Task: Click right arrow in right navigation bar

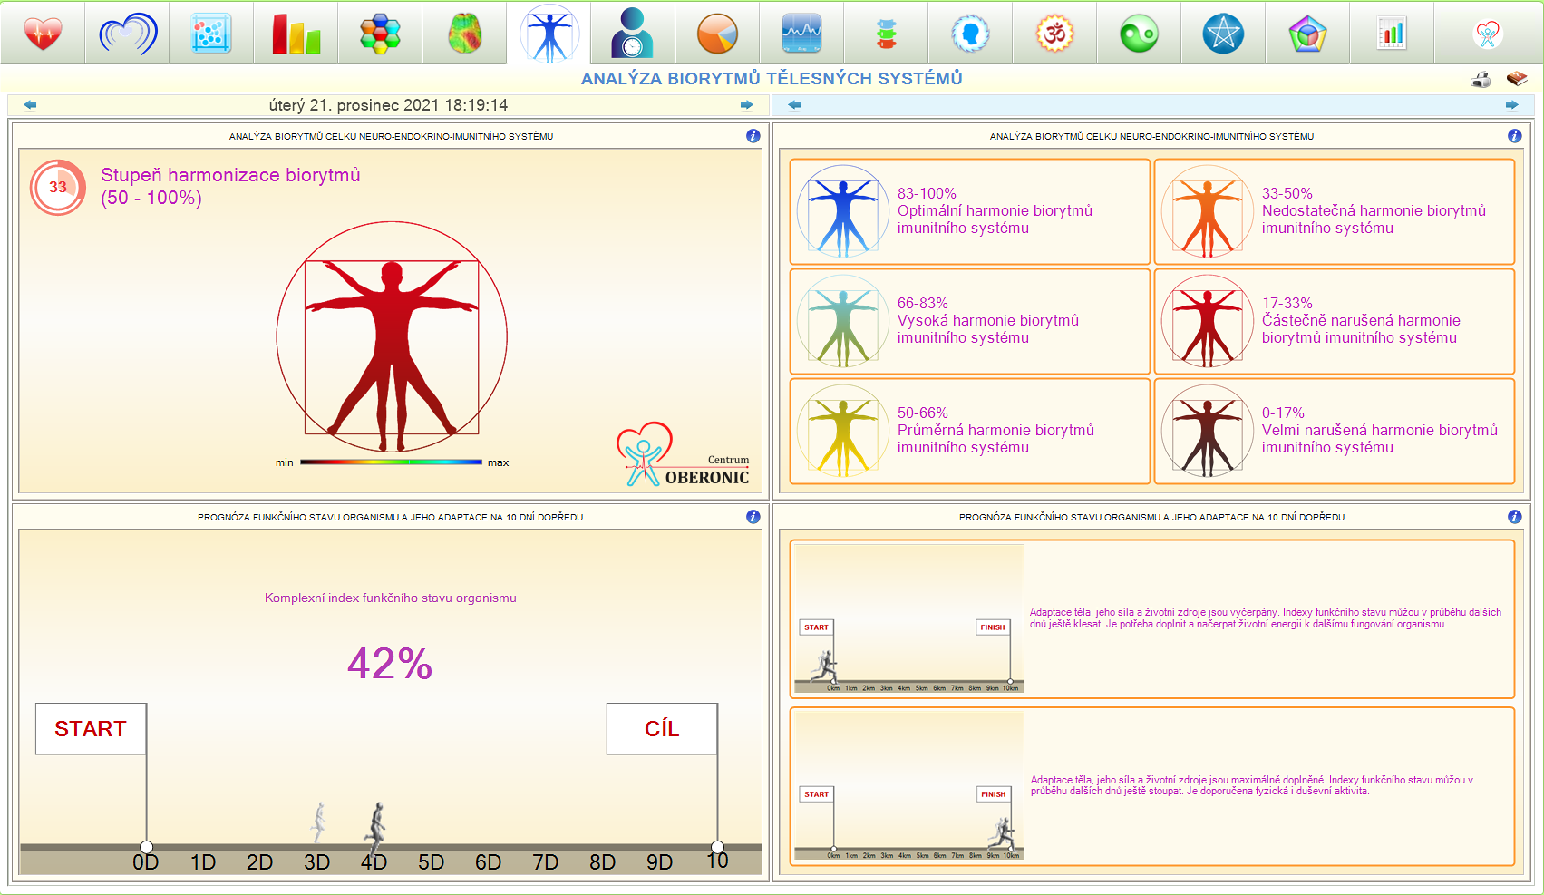Action: click(x=1512, y=105)
